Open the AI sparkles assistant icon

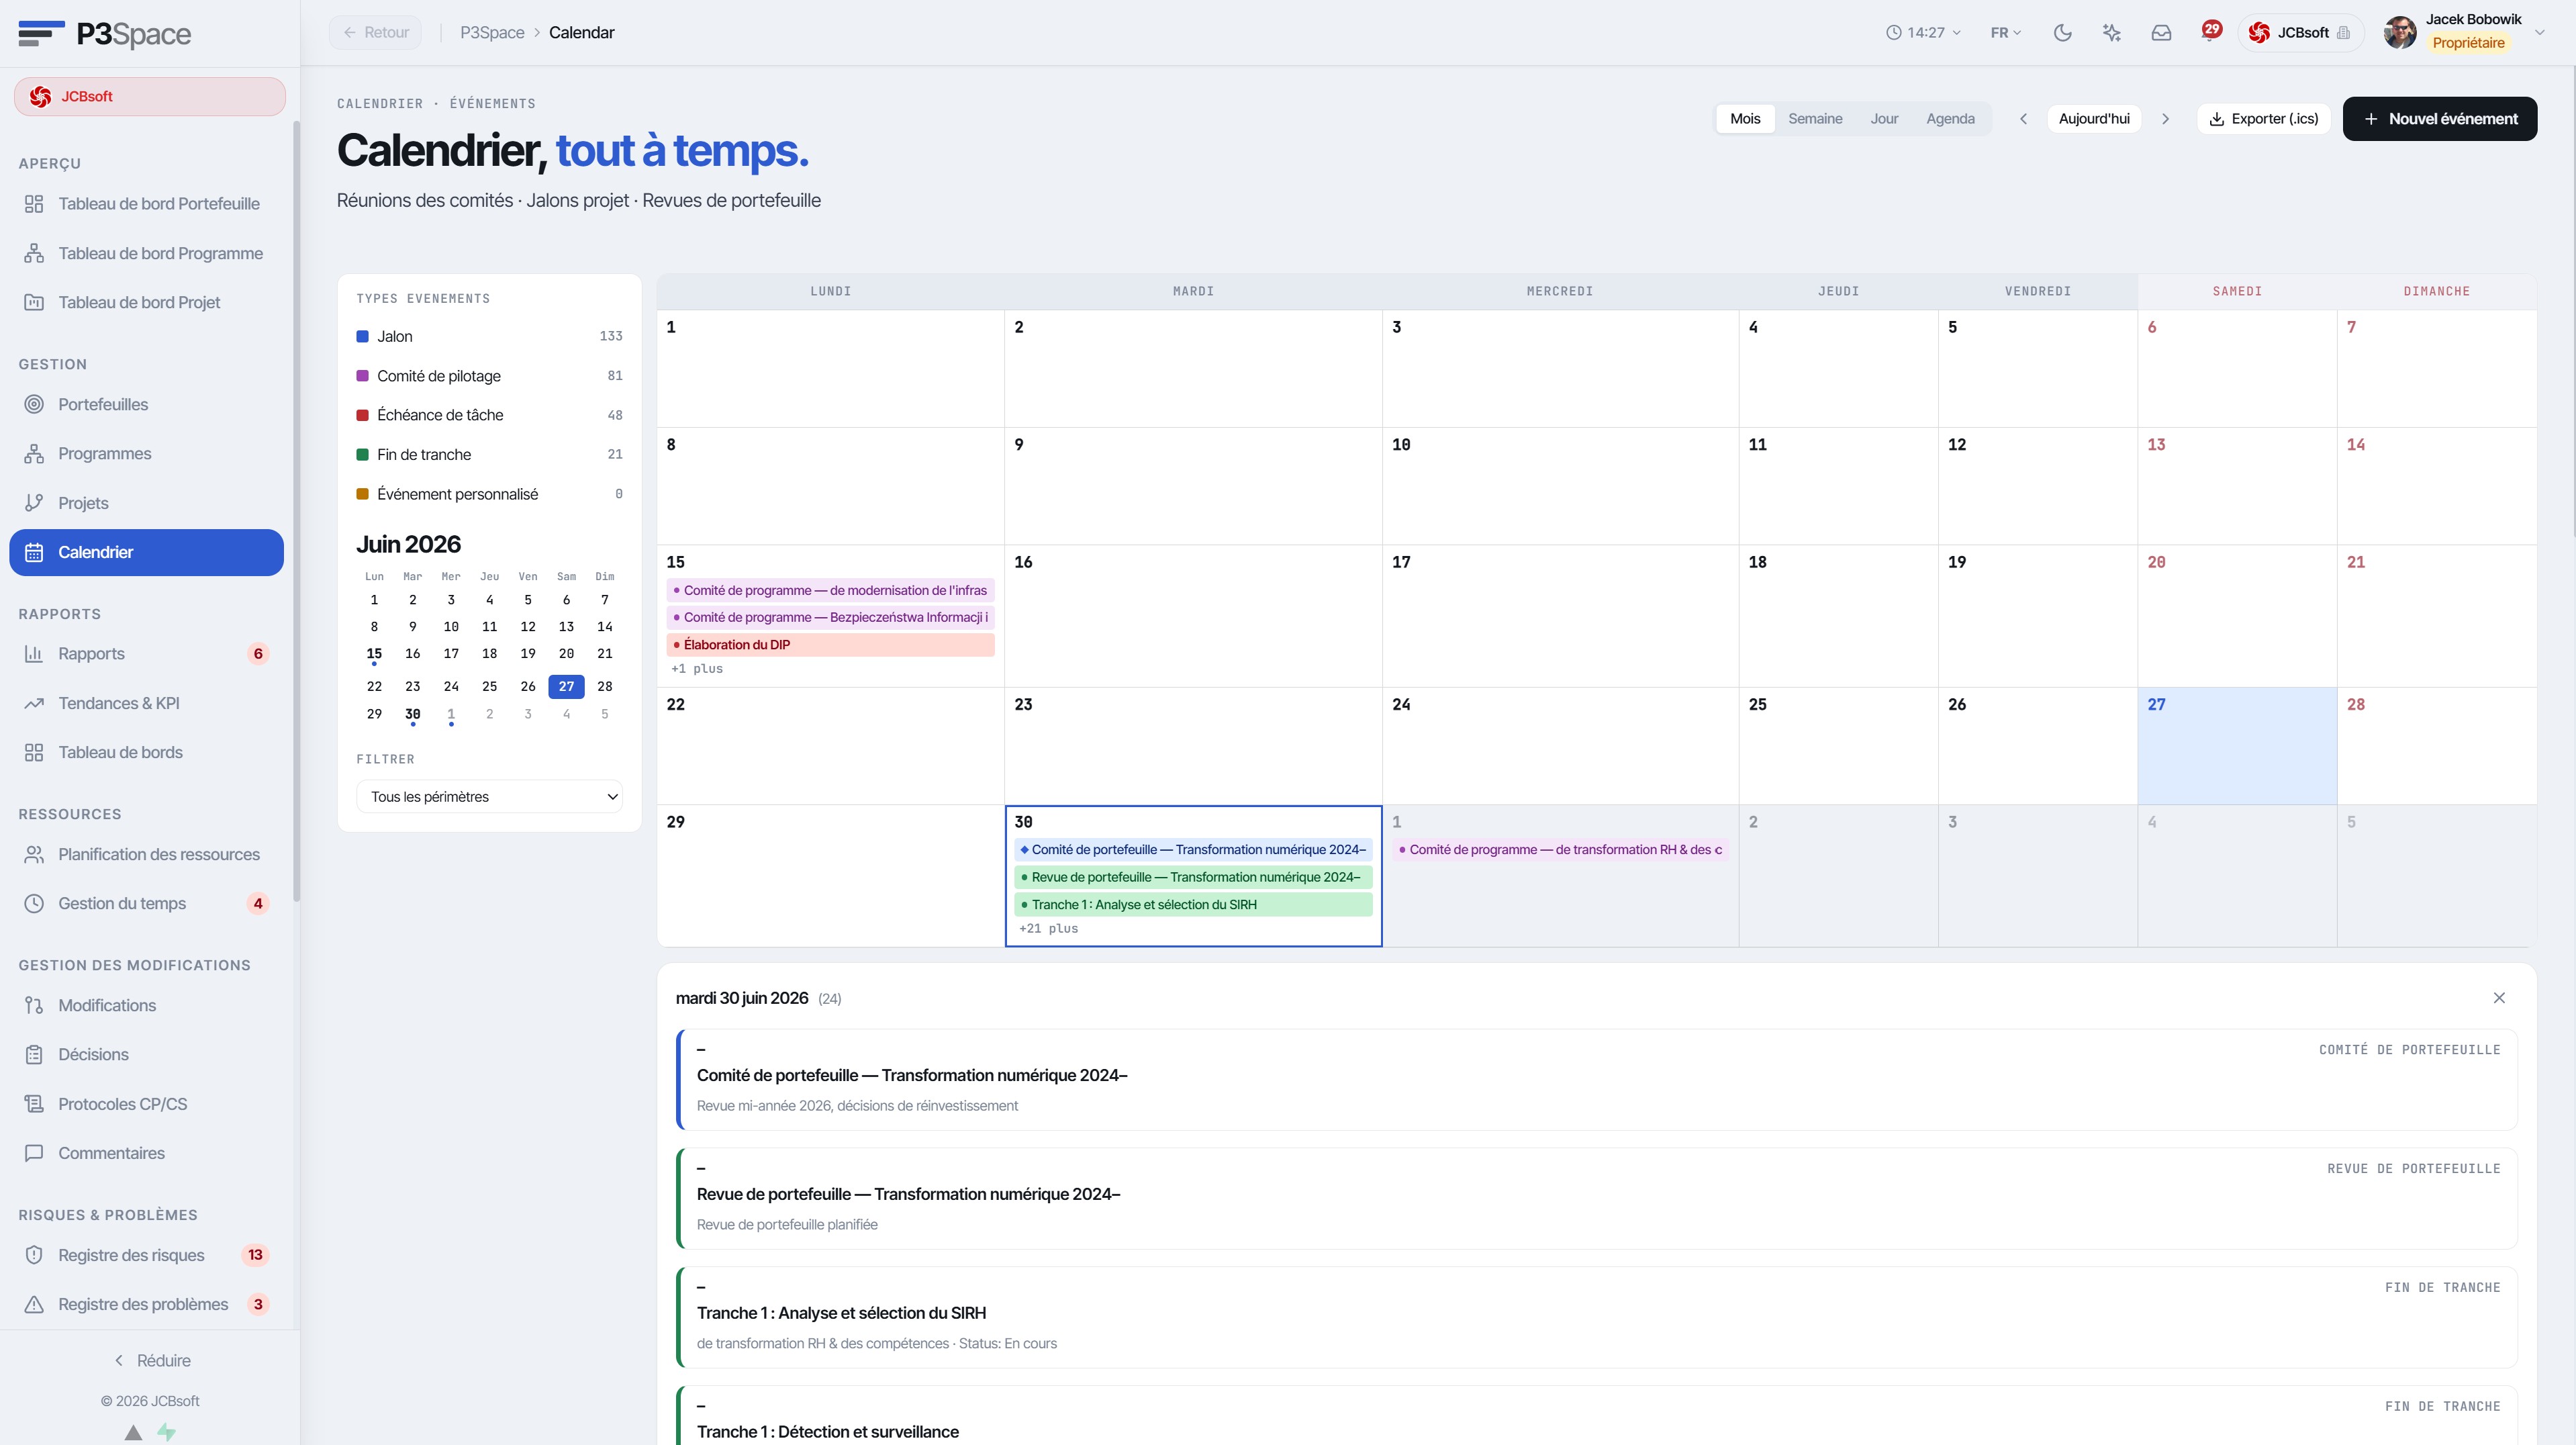[2111, 33]
